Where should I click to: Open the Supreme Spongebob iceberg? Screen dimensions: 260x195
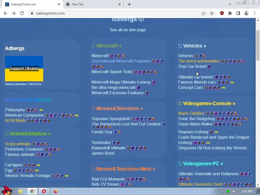[111, 119]
